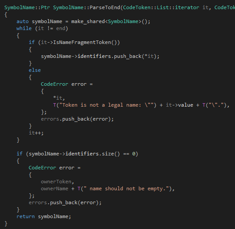This screenshot has width=235, height=229.
Task: Click the else keyword
Action: click(x=35, y=70)
